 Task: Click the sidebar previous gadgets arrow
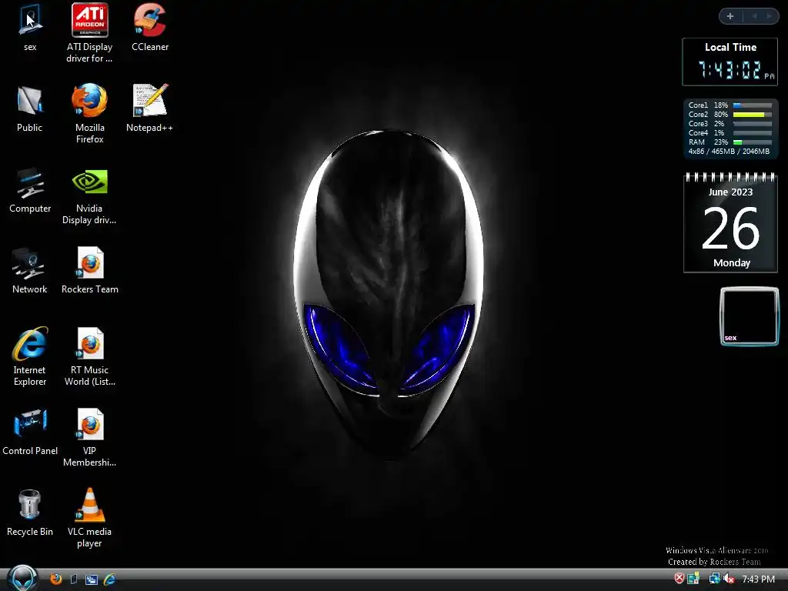(x=754, y=16)
